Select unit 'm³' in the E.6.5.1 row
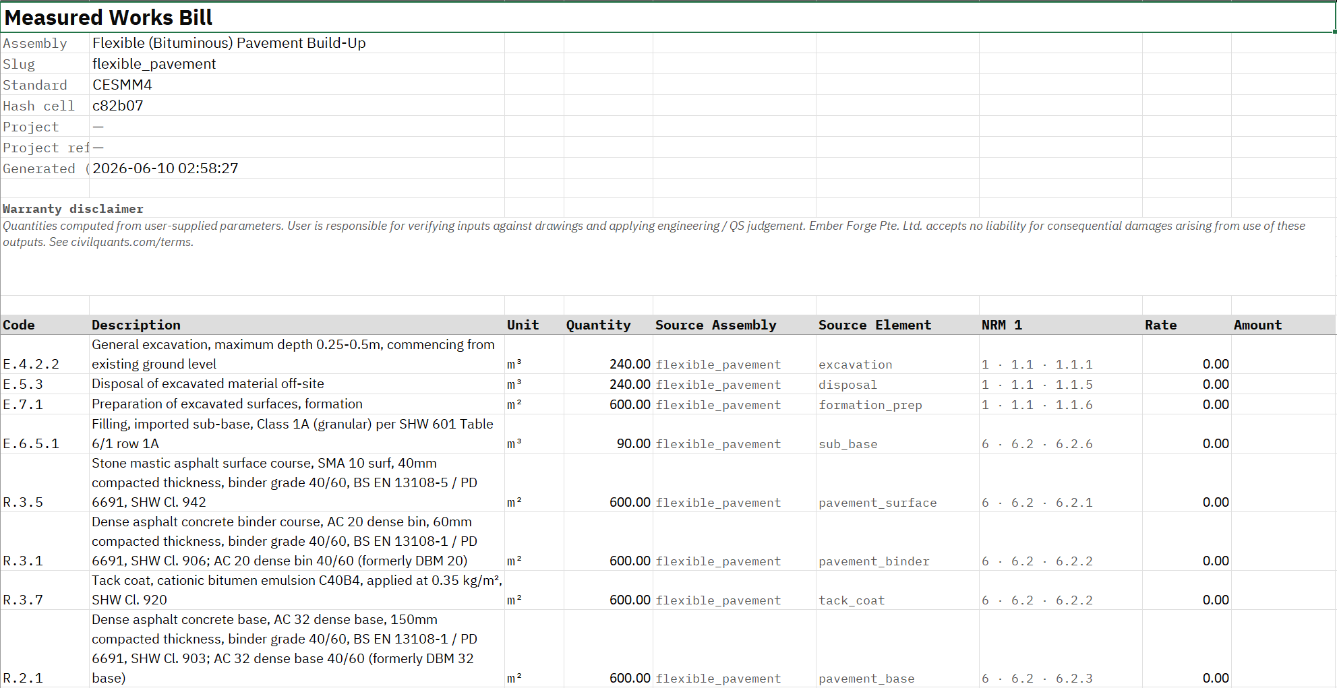 pyautogui.click(x=534, y=434)
